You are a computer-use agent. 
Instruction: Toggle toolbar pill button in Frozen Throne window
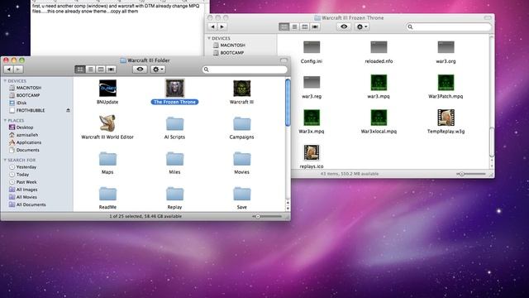click(x=488, y=18)
